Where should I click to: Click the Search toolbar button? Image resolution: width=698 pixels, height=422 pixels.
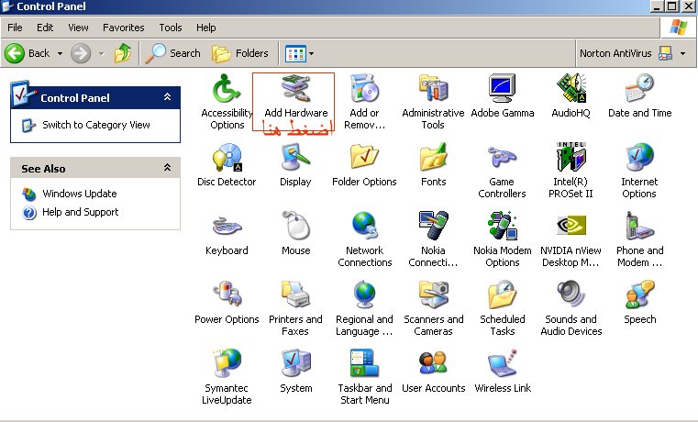173,53
